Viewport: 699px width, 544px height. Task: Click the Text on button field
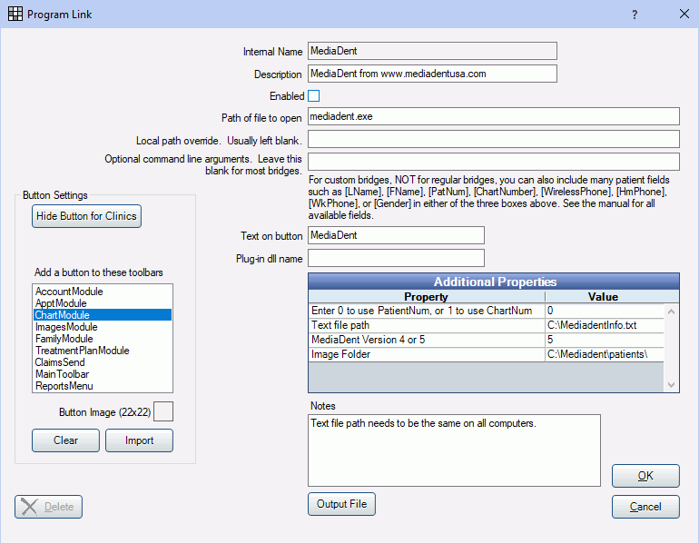coord(396,235)
